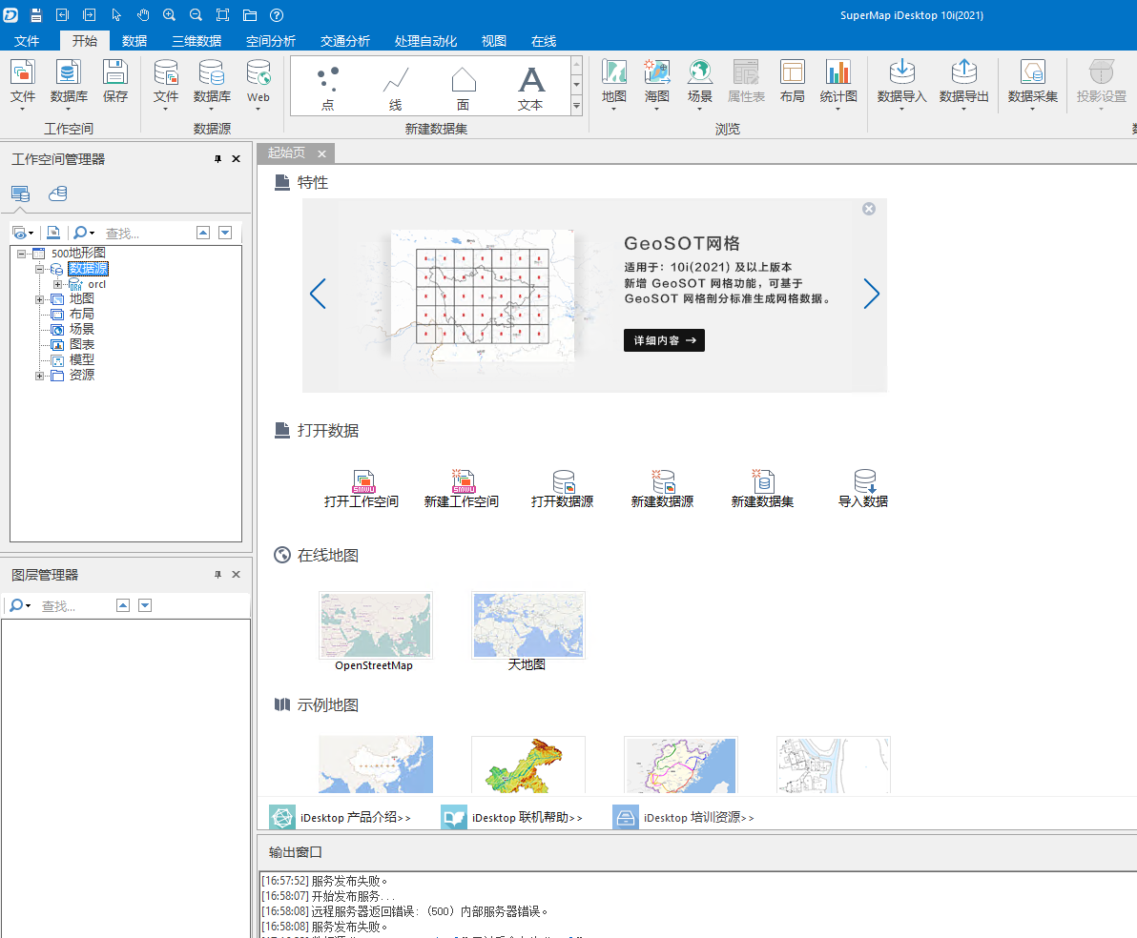Click the 地图 browse icon
This screenshot has width=1137, height=938.
(614, 84)
